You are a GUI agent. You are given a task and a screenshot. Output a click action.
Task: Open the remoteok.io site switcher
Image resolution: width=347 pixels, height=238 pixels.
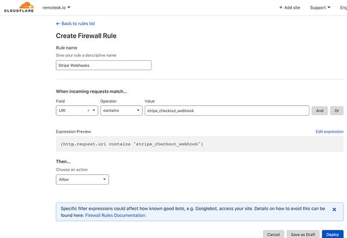point(56,8)
